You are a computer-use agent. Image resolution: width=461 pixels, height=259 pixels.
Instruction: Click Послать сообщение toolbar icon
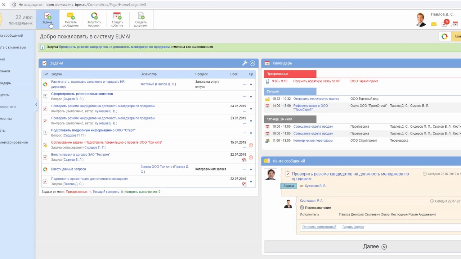tap(70, 19)
